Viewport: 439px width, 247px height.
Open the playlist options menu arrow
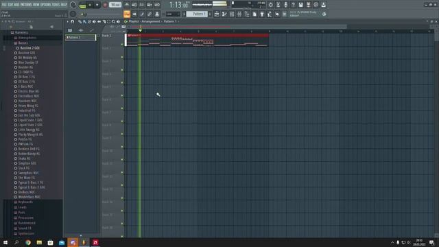67,21
